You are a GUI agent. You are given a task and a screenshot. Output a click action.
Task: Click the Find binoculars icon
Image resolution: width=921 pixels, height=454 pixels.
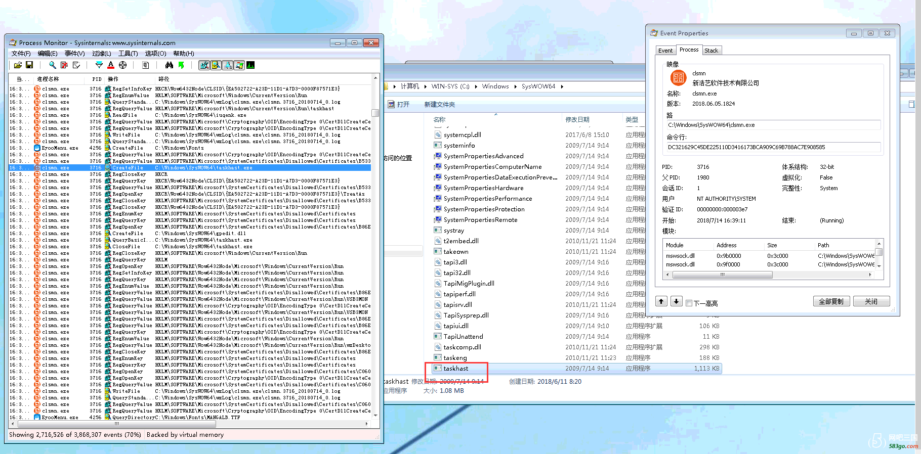169,65
